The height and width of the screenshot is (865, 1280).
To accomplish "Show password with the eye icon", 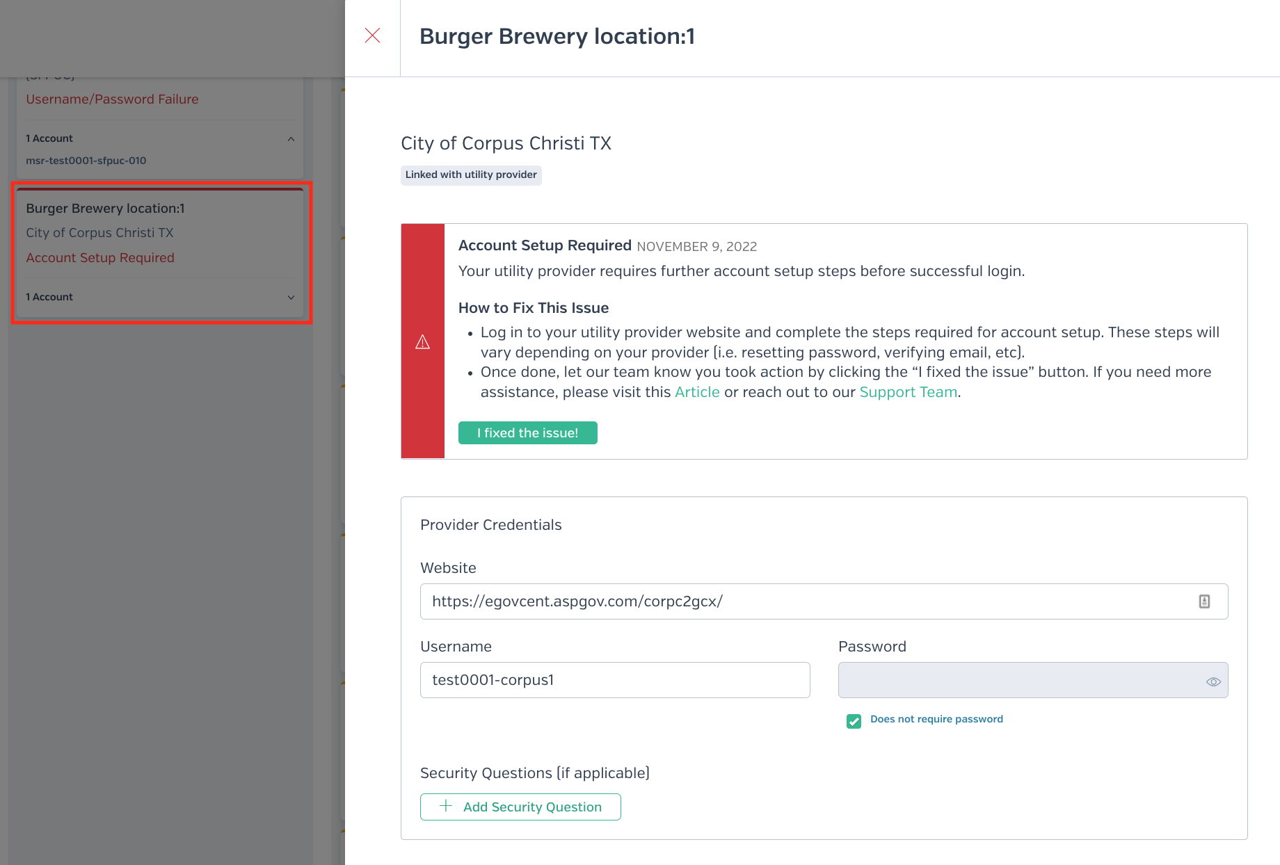I will point(1213,681).
